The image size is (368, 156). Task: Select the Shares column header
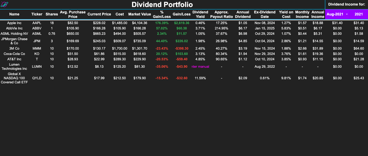[x=52, y=14]
